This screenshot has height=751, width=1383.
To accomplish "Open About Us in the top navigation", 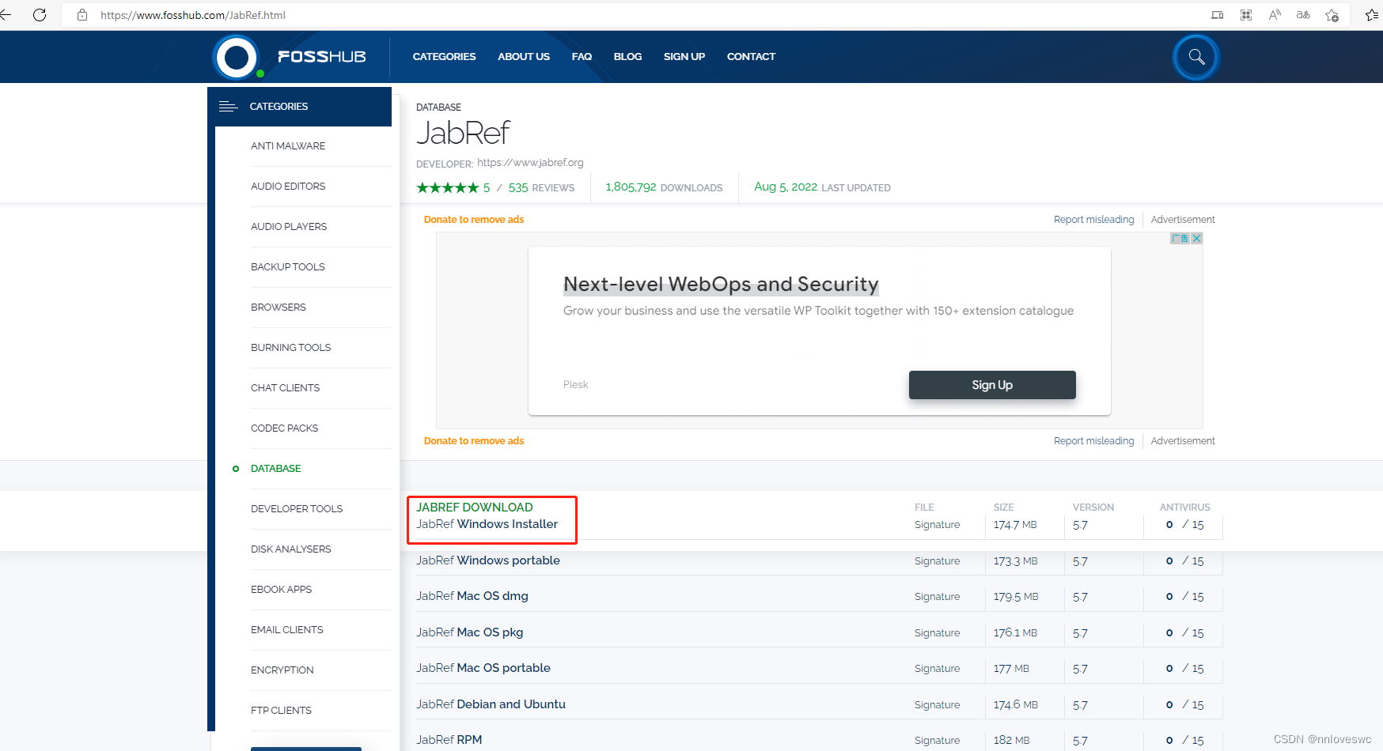I will click(x=524, y=57).
